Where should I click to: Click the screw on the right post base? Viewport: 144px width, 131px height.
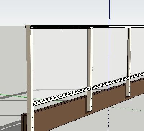pyautogui.click(x=130, y=92)
